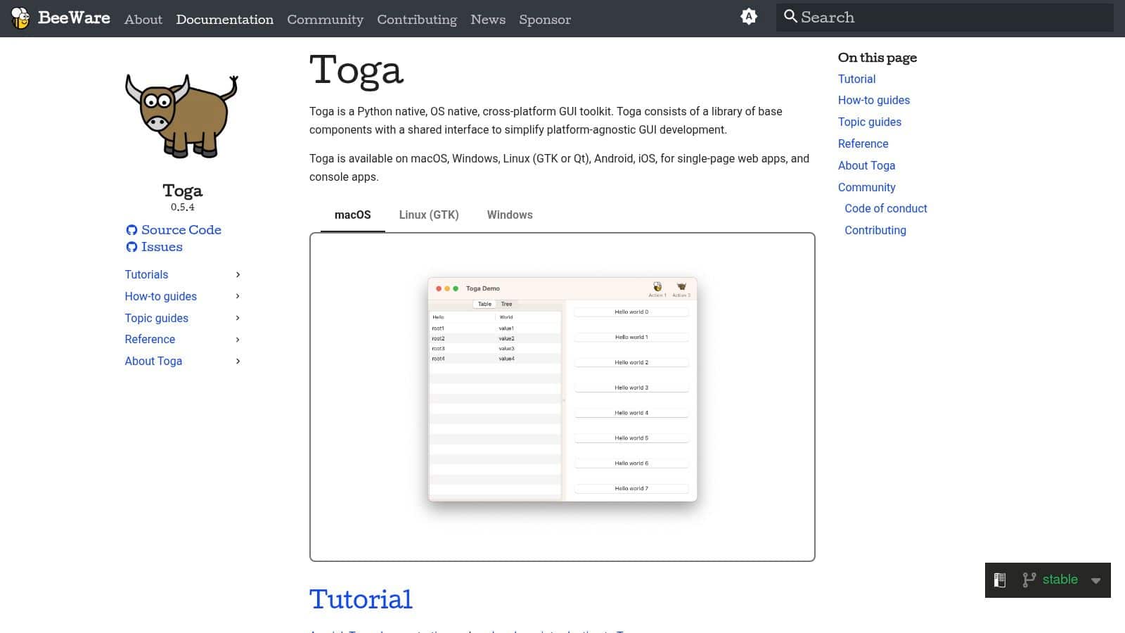Expand the Tutorials sidebar chevron
Viewport: 1125px width, 633px height.
pyautogui.click(x=238, y=274)
